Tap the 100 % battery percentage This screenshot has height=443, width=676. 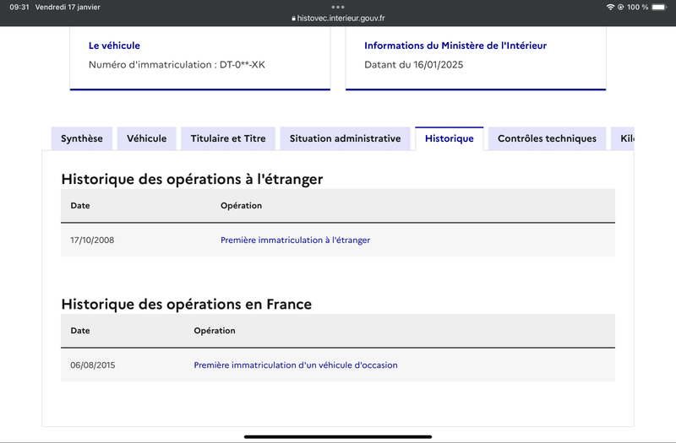[x=638, y=7]
